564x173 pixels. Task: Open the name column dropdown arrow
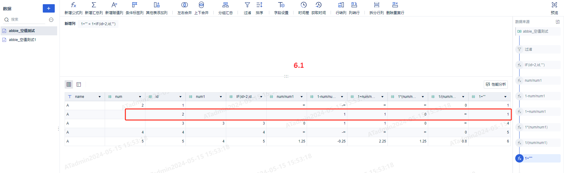[100, 97]
